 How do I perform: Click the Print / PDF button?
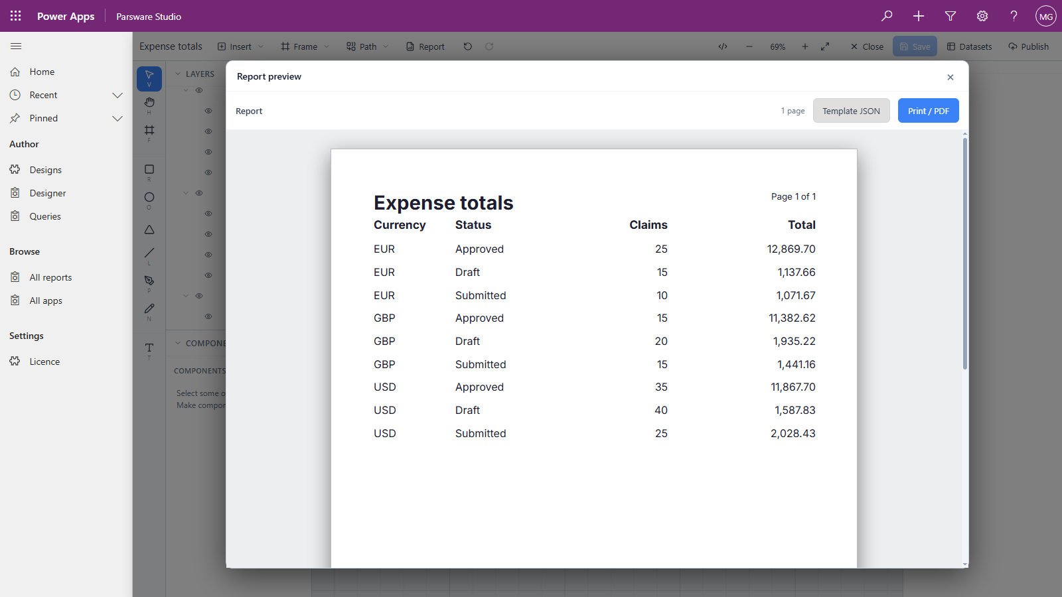(x=928, y=111)
